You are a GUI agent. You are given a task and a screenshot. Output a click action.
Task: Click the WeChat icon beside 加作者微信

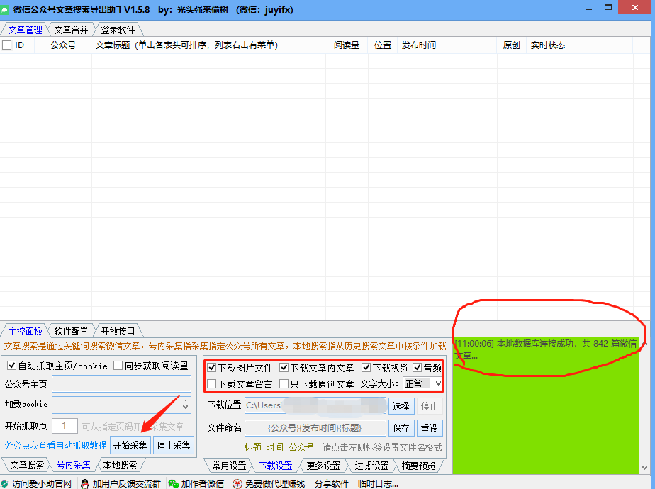(174, 483)
